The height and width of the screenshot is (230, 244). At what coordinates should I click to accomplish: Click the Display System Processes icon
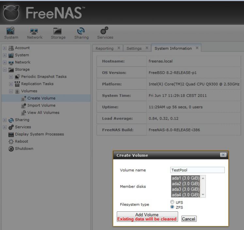tap(11, 135)
